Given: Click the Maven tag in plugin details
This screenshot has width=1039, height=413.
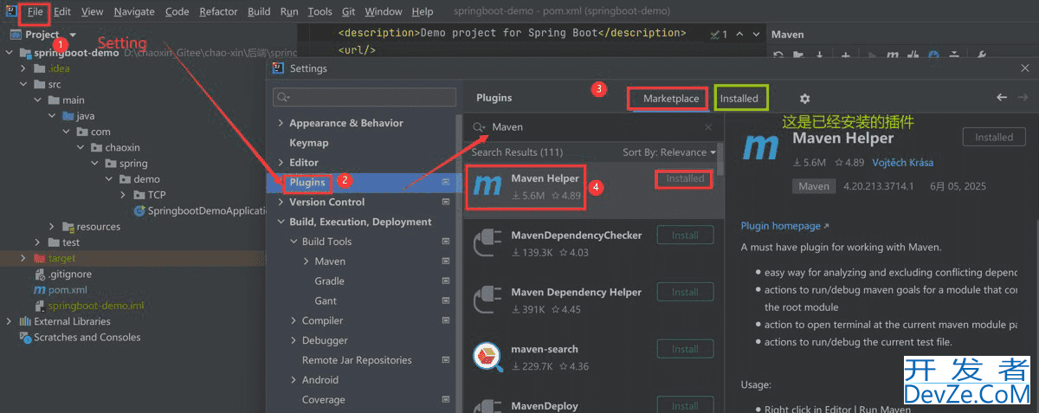Looking at the screenshot, I should pos(813,186).
